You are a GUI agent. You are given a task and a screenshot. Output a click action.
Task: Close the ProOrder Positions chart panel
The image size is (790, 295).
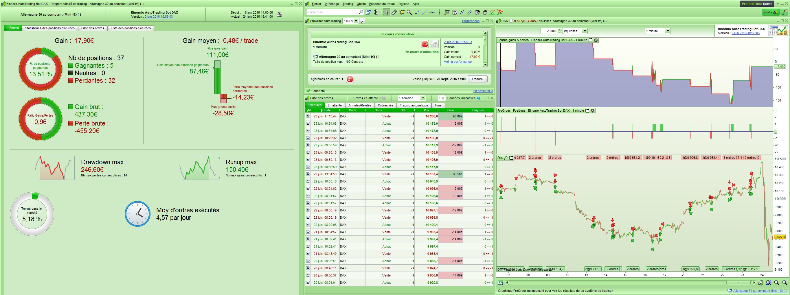[x=593, y=111]
